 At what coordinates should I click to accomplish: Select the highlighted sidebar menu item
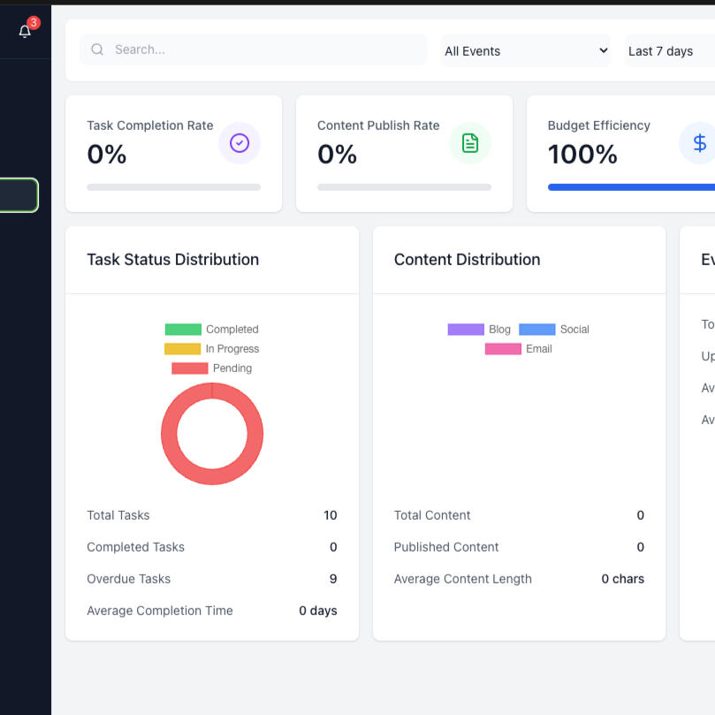[19, 195]
